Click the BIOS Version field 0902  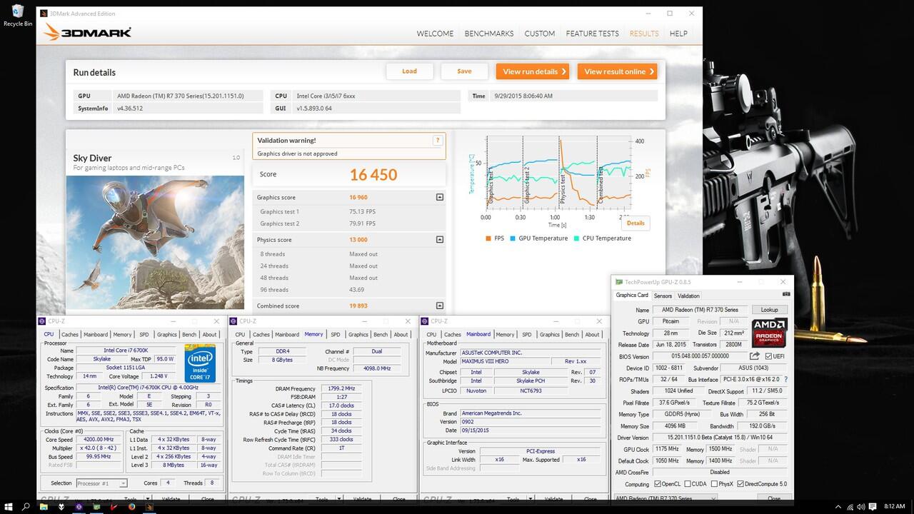click(x=533, y=422)
